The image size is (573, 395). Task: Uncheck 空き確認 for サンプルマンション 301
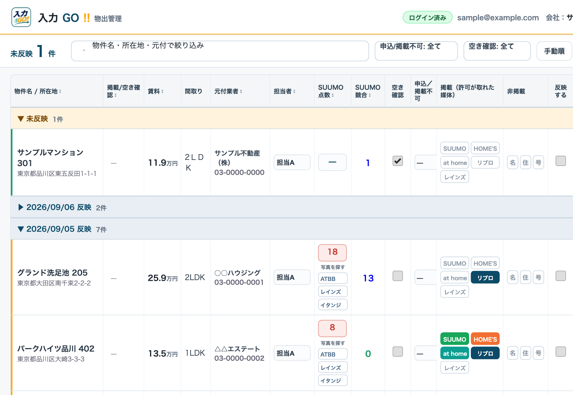tap(398, 161)
